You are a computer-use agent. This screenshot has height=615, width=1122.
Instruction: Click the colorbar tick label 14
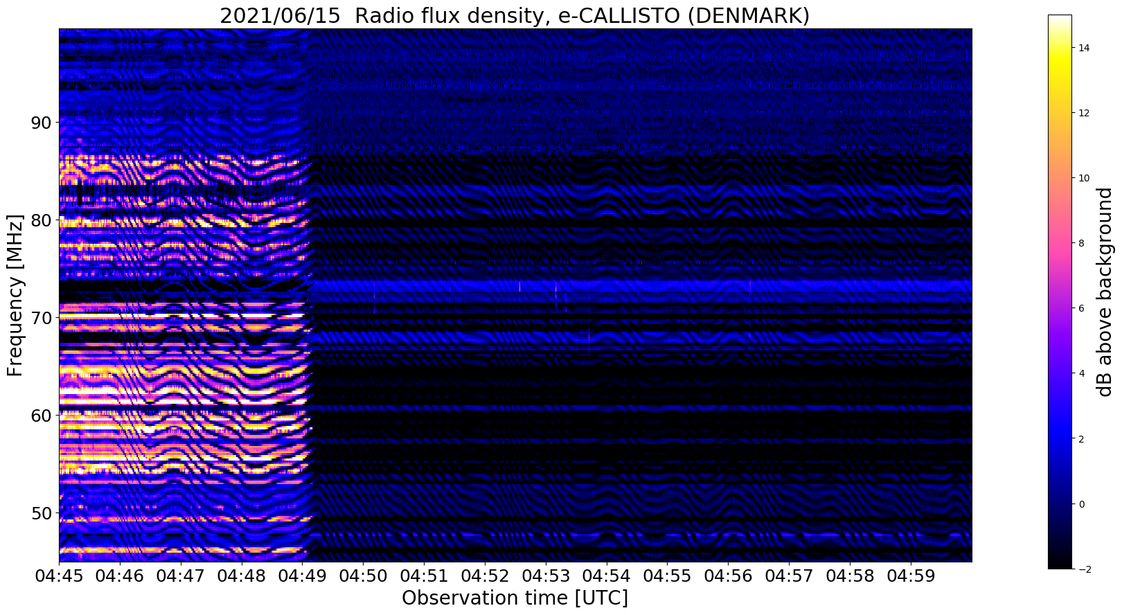tap(1083, 48)
